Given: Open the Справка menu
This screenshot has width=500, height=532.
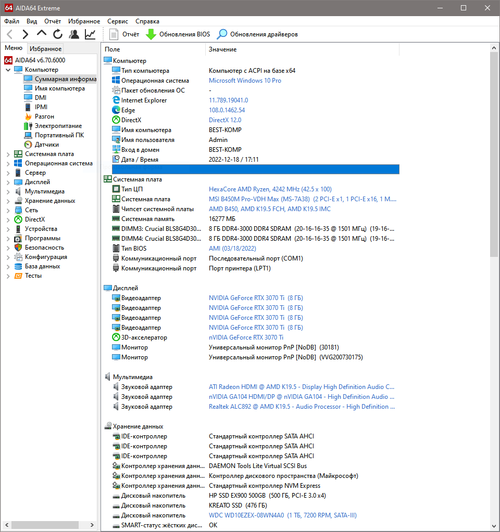Looking at the screenshot, I should pyautogui.click(x=147, y=21).
